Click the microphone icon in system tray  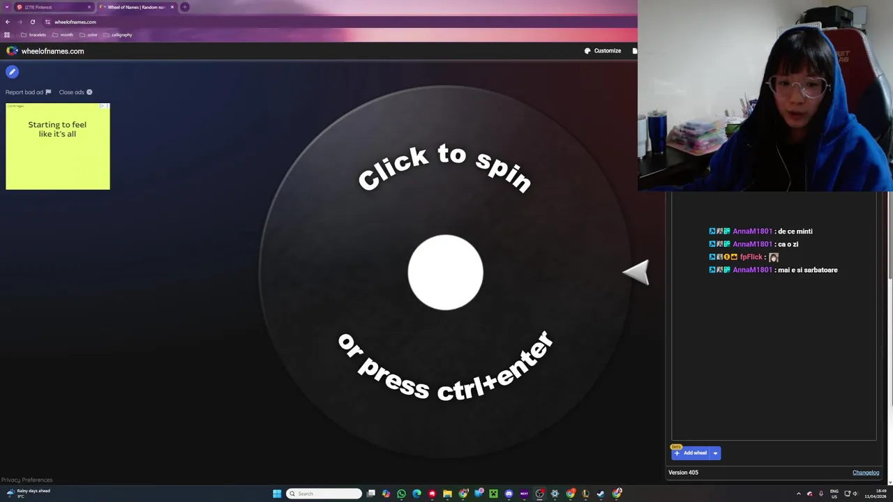point(821,494)
